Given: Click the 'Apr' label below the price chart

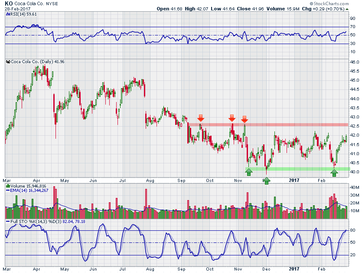Looking at the screenshot, I should [36, 181].
